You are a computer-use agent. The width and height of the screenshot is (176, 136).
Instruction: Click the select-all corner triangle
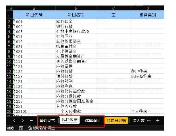pyautogui.click(x=11, y=8)
